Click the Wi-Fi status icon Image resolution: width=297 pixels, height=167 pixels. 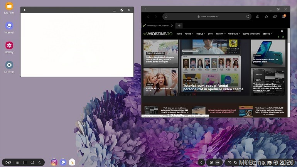pyautogui.click(x=229, y=162)
